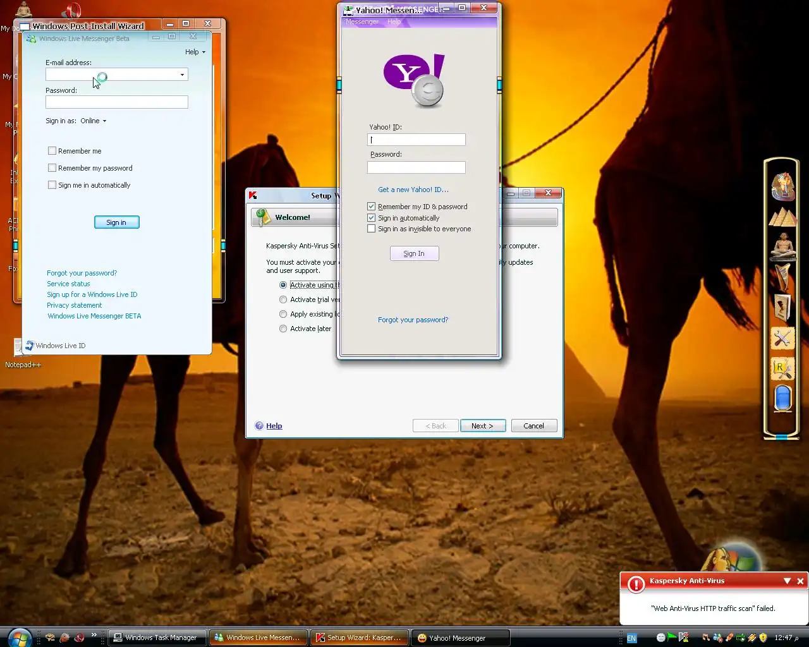Switch to Windows Task Manager taskbar button
Image resolution: width=809 pixels, height=647 pixels.
(157, 638)
